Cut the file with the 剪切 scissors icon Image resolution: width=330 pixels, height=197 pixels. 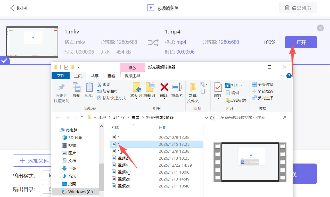104,84
